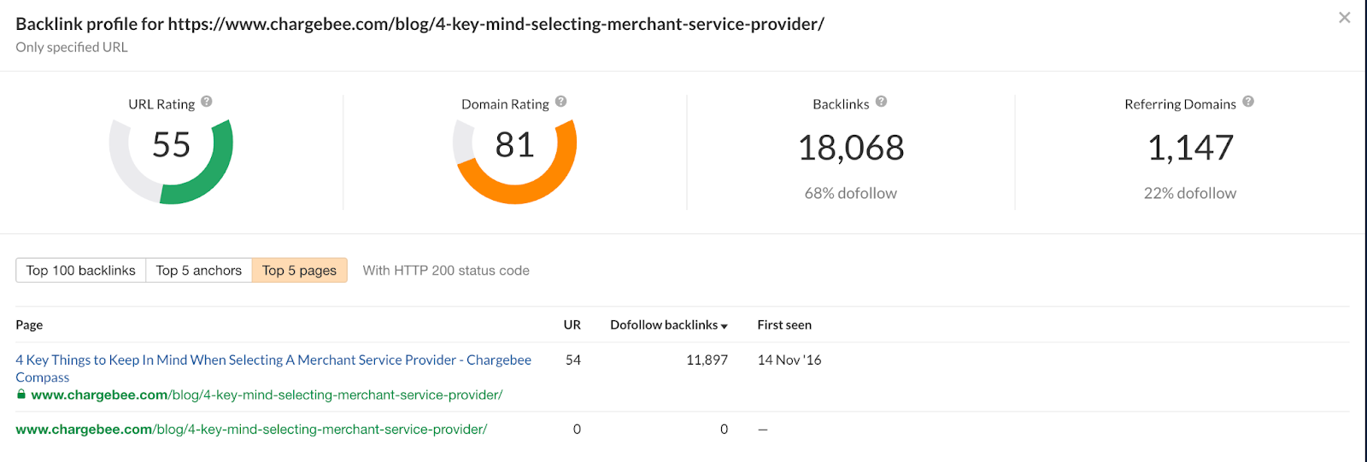Viewport: 1367px width, 462px height.
Task: Click the help icon beside Referring Domains
Action: (1248, 102)
